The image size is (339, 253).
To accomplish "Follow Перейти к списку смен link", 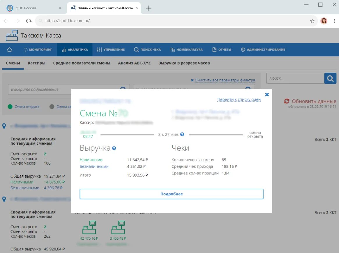I will pyautogui.click(x=239, y=99).
